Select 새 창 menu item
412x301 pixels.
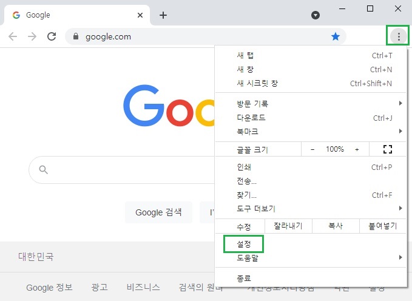click(311, 69)
